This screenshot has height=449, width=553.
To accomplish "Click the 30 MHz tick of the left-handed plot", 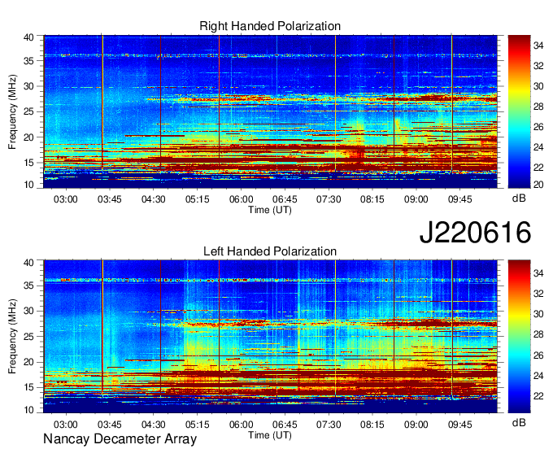I will click(x=28, y=311).
